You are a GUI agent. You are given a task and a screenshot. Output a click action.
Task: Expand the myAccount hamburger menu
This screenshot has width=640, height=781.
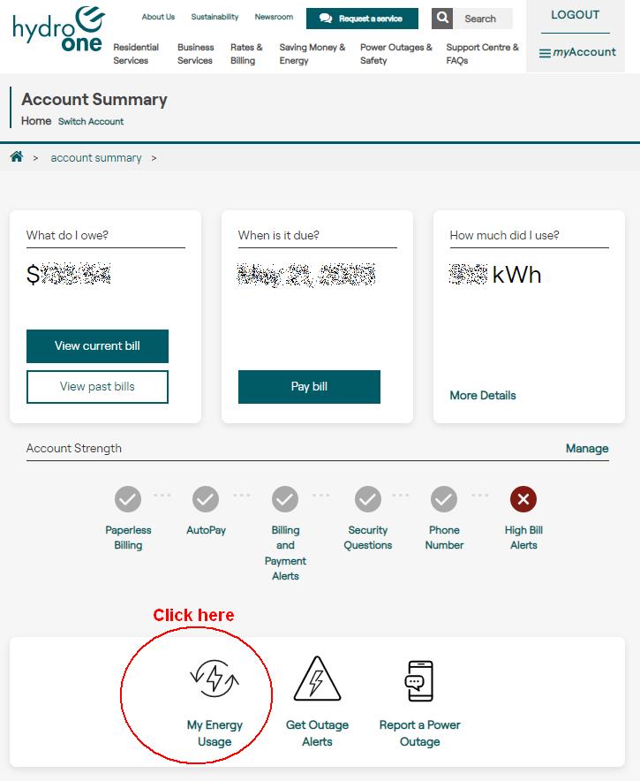(577, 52)
